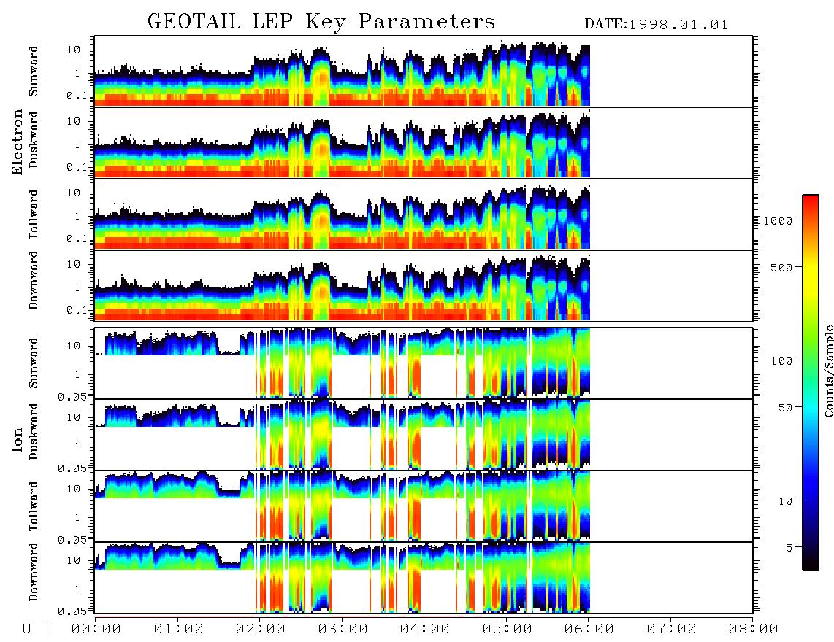834x642 pixels.
Task: Click 0.05 tick of Ion Sunward panel
Action: tap(72, 397)
